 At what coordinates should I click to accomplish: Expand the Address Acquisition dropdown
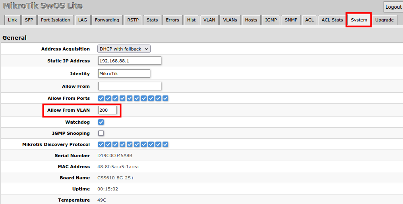pos(124,49)
